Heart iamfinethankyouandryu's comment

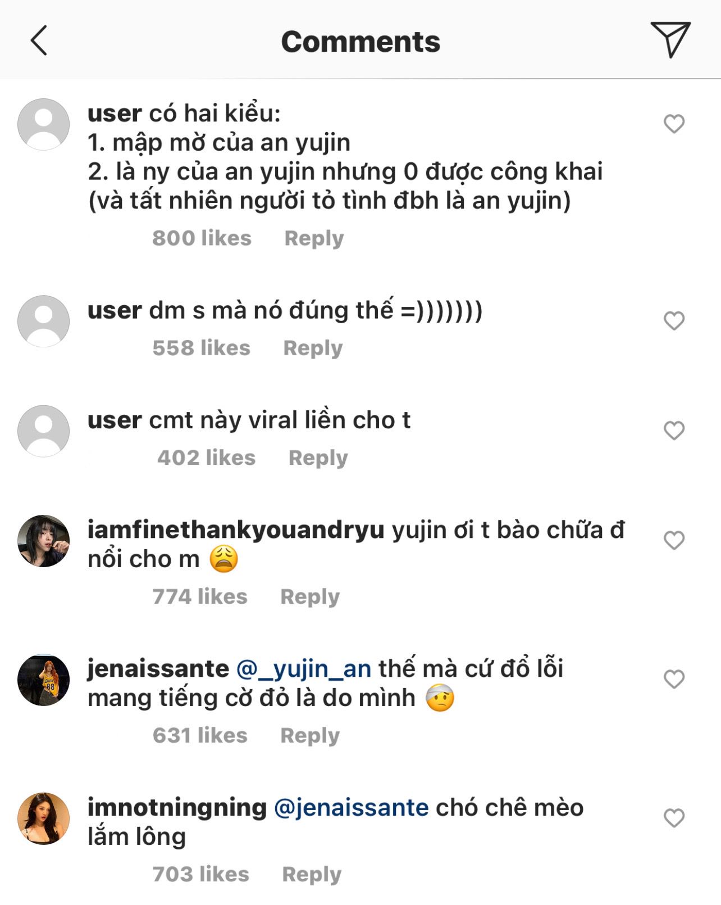(x=674, y=540)
